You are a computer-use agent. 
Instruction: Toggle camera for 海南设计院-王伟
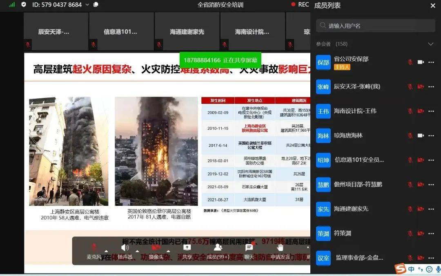click(x=421, y=111)
